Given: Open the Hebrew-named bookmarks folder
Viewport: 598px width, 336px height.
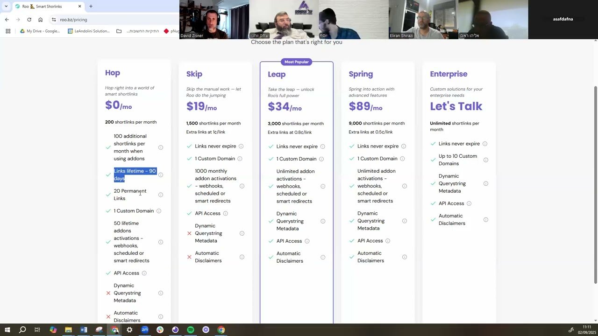Looking at the screenshot, I should point(138,31).
